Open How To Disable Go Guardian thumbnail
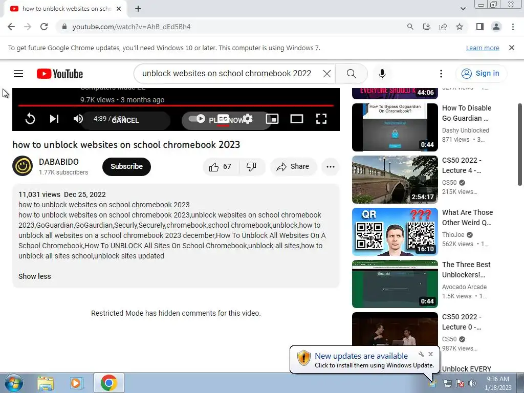 pos(395,127)
